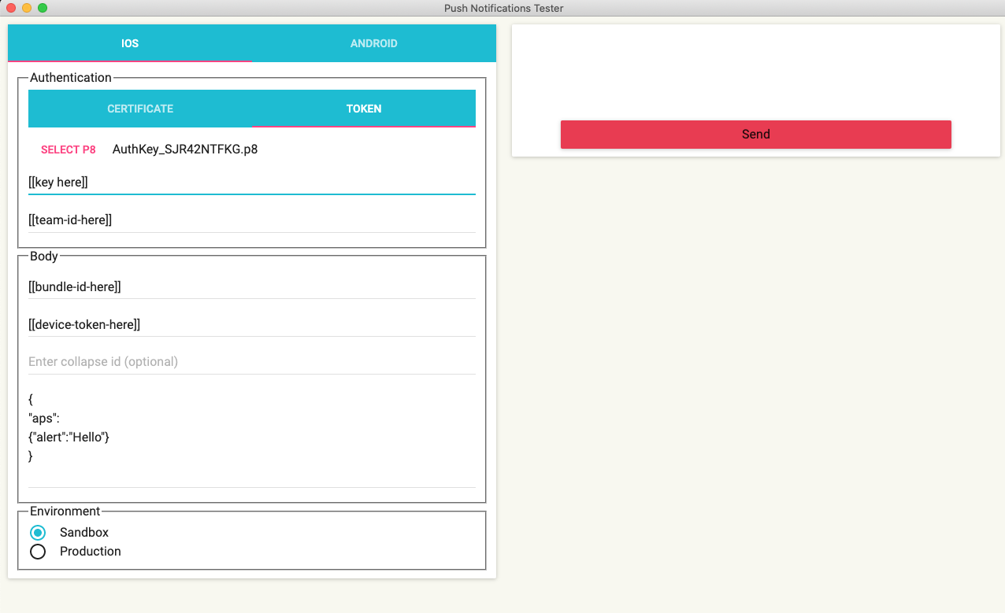
Task: Close the Push Notifications Tester window
Action: tap(11, 8)
